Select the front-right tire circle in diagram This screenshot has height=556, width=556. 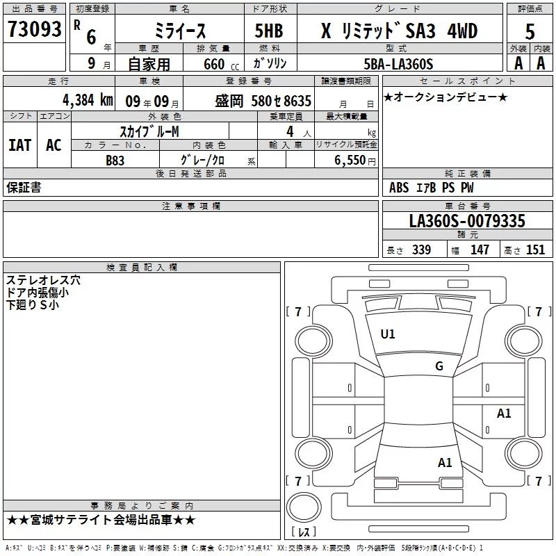pyautogui.click(x=523, y=340)
